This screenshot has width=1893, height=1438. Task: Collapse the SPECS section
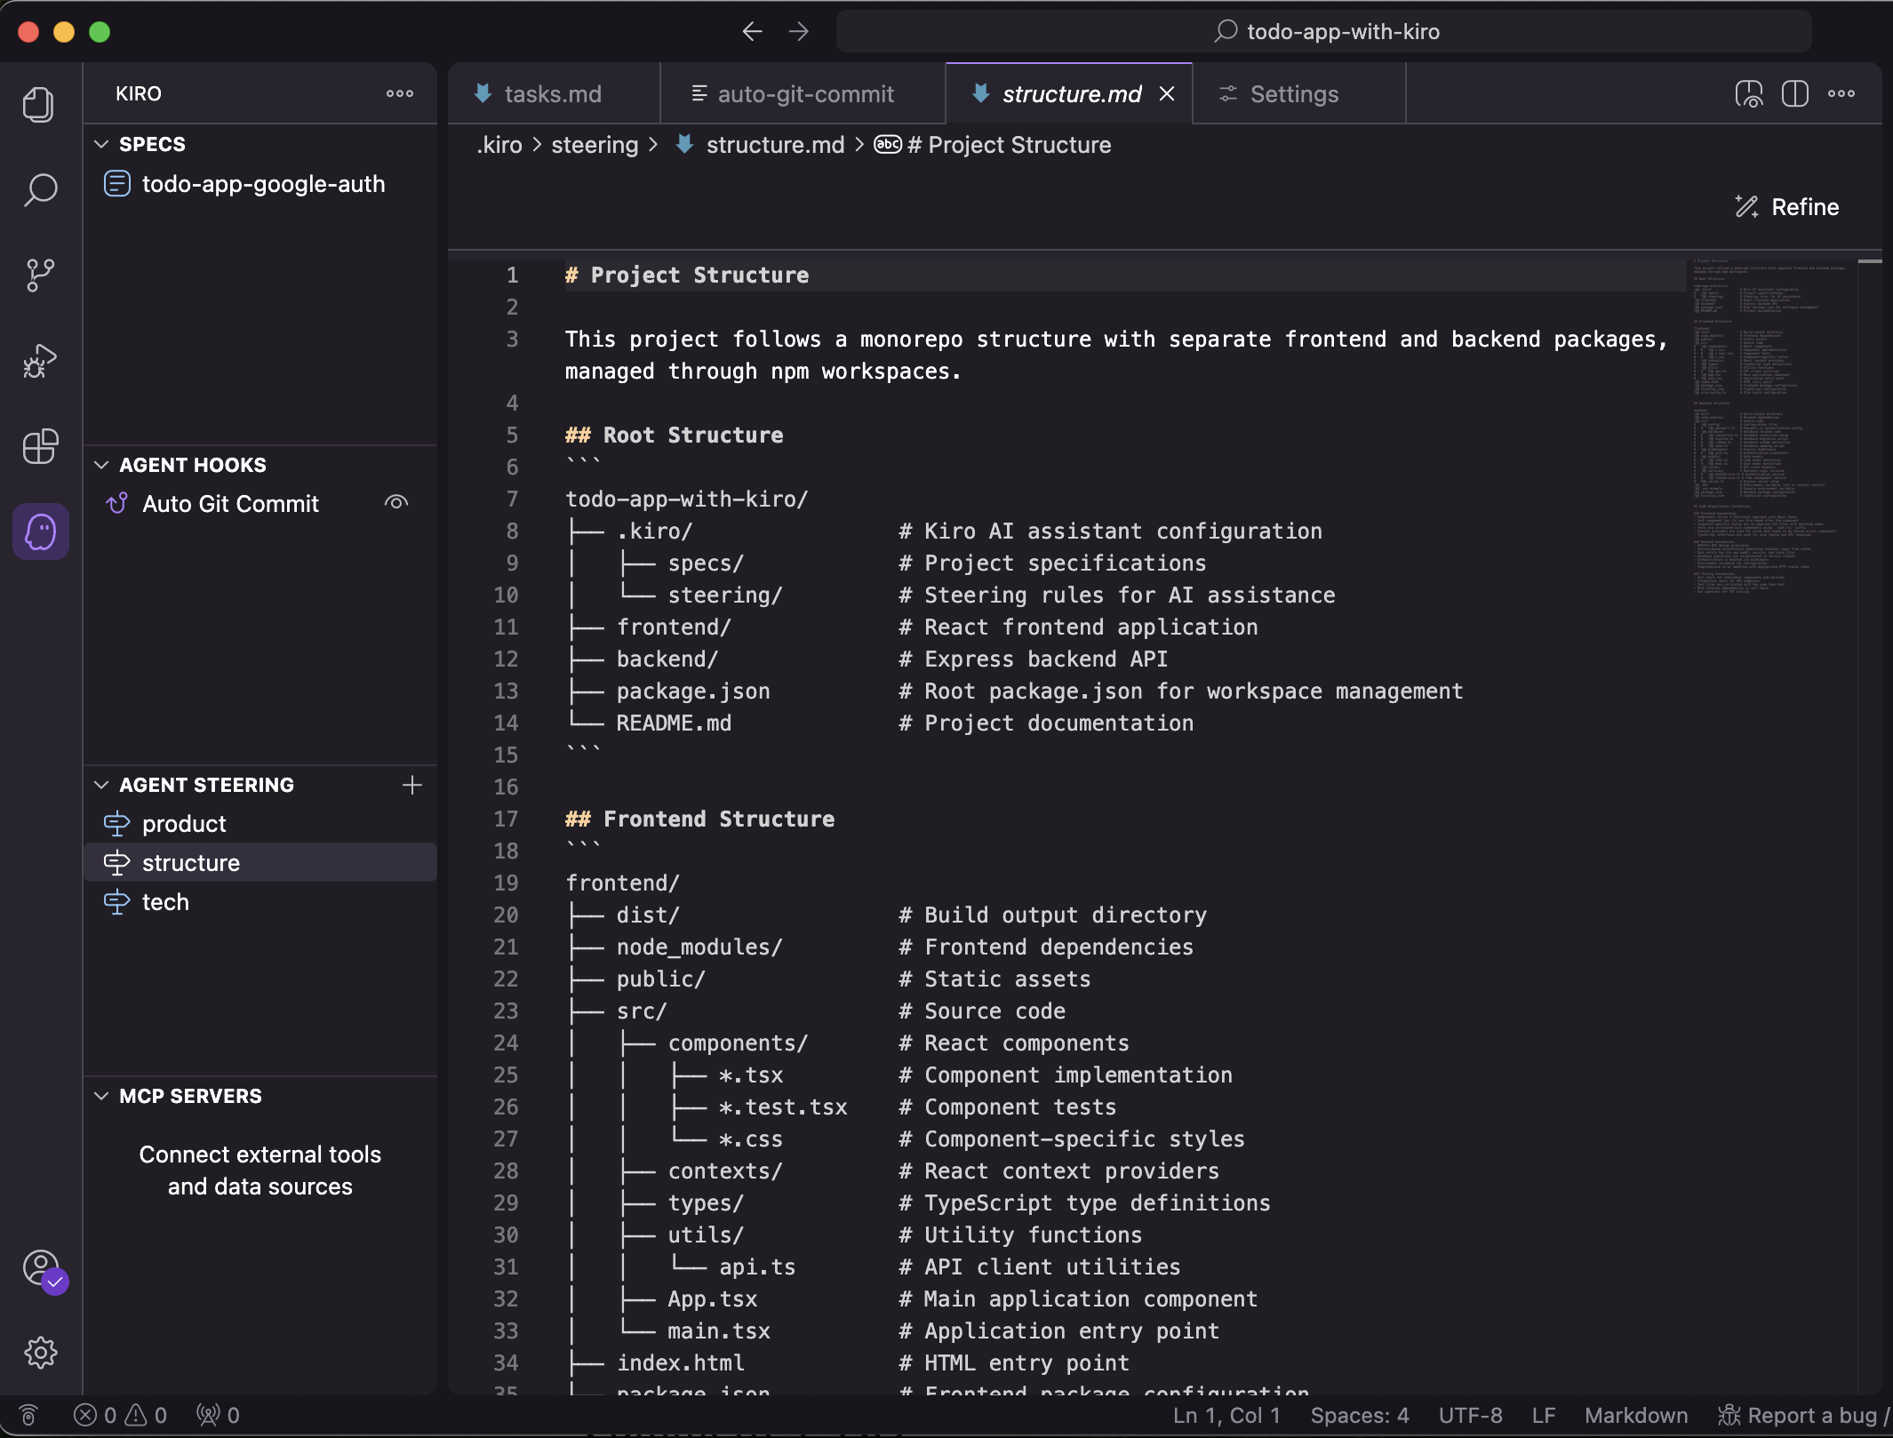pyautogui.click(x=101, y=144)
